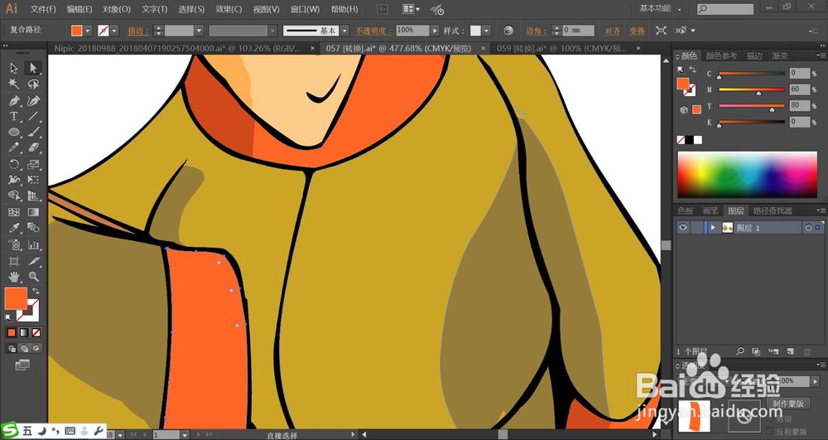Select the Gradient tool
This screenshot has width=828, height=440.
pyautogui.click(x=33, y=212)
